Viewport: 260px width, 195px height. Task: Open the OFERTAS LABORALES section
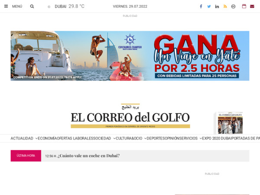click(75, 138)
